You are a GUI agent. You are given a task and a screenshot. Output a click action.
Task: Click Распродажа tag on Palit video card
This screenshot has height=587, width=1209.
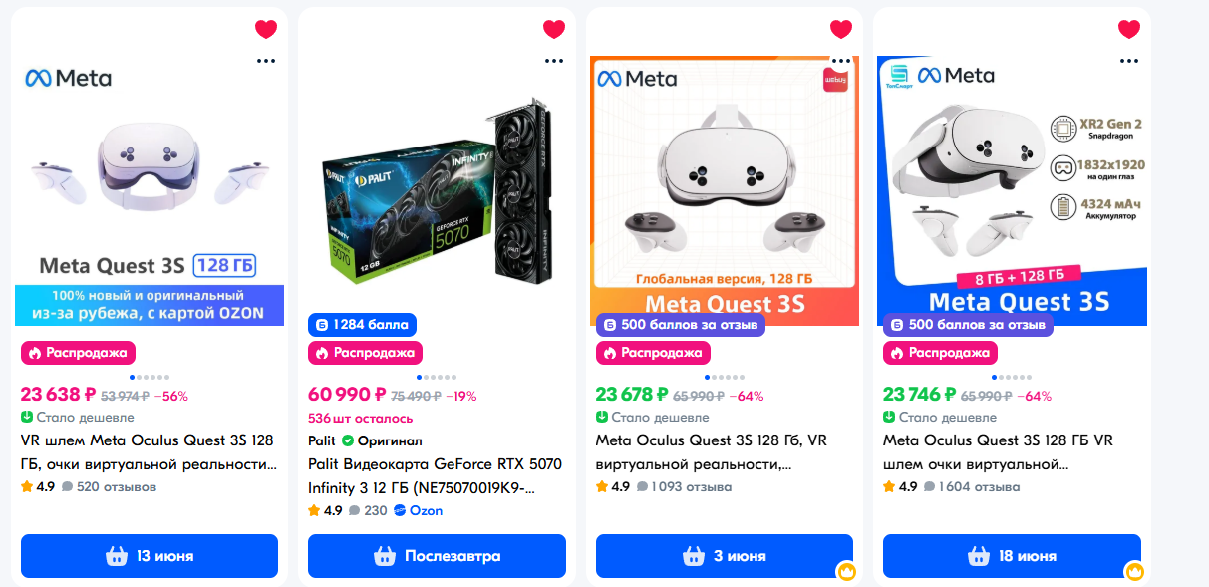click(365, 353)
